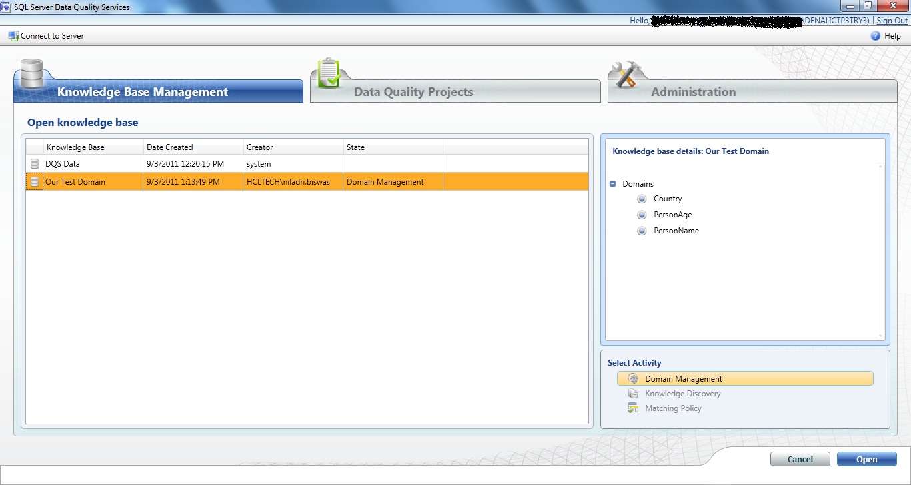The height and width of the screenshot is (485, 911).
Task: Select the Country domain label
Action: [x=668, y=199]
